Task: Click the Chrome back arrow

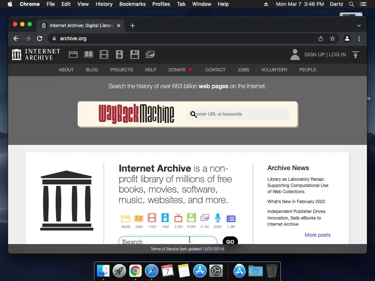Action: [x=16, y=38]
